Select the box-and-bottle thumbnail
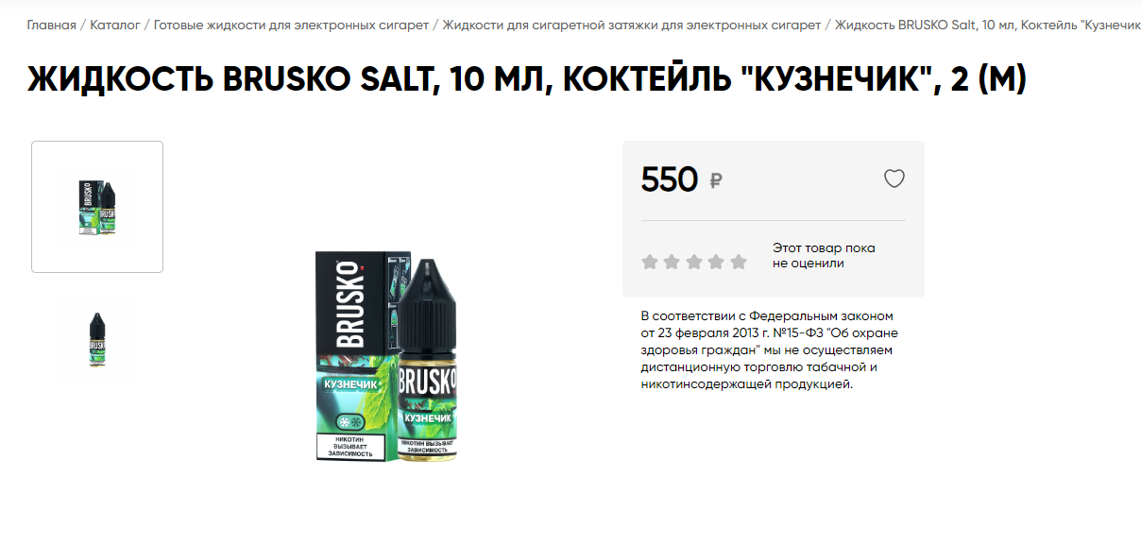Screen dimensions: 1141x545 [x=97, y=207]
